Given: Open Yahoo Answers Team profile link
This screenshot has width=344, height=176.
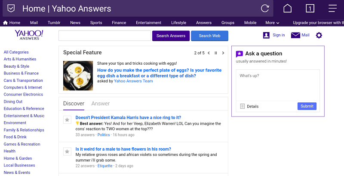Looking at the screenshot, I should click(133, 81).
